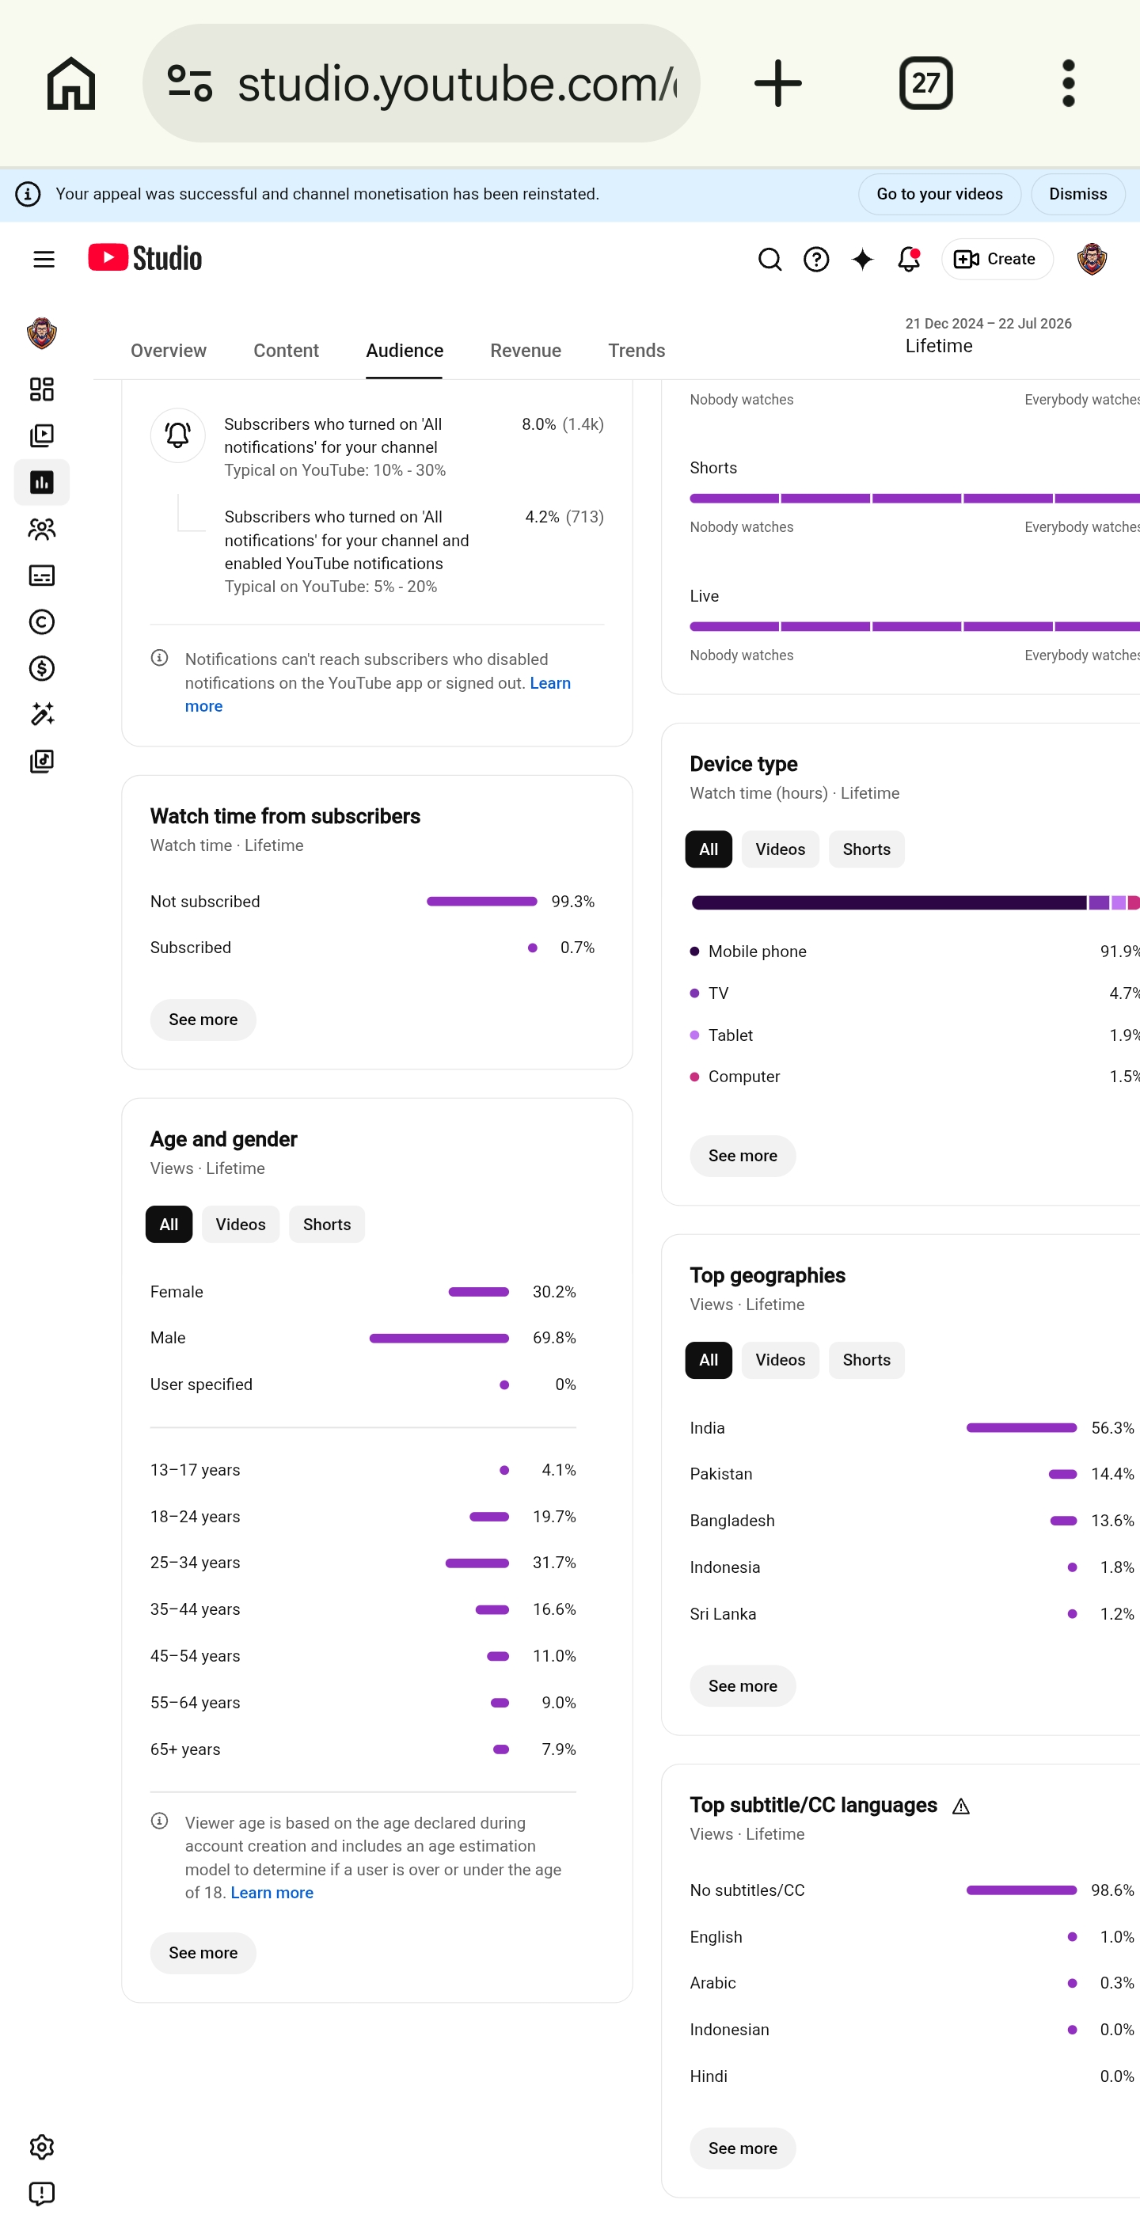
Task: Open the Content icon in sidebar
Action: [41, 435]
